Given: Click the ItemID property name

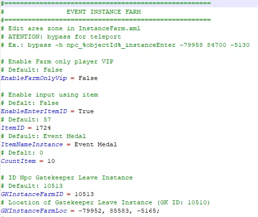Looking at the screenshot, I should tap(13, 128).
